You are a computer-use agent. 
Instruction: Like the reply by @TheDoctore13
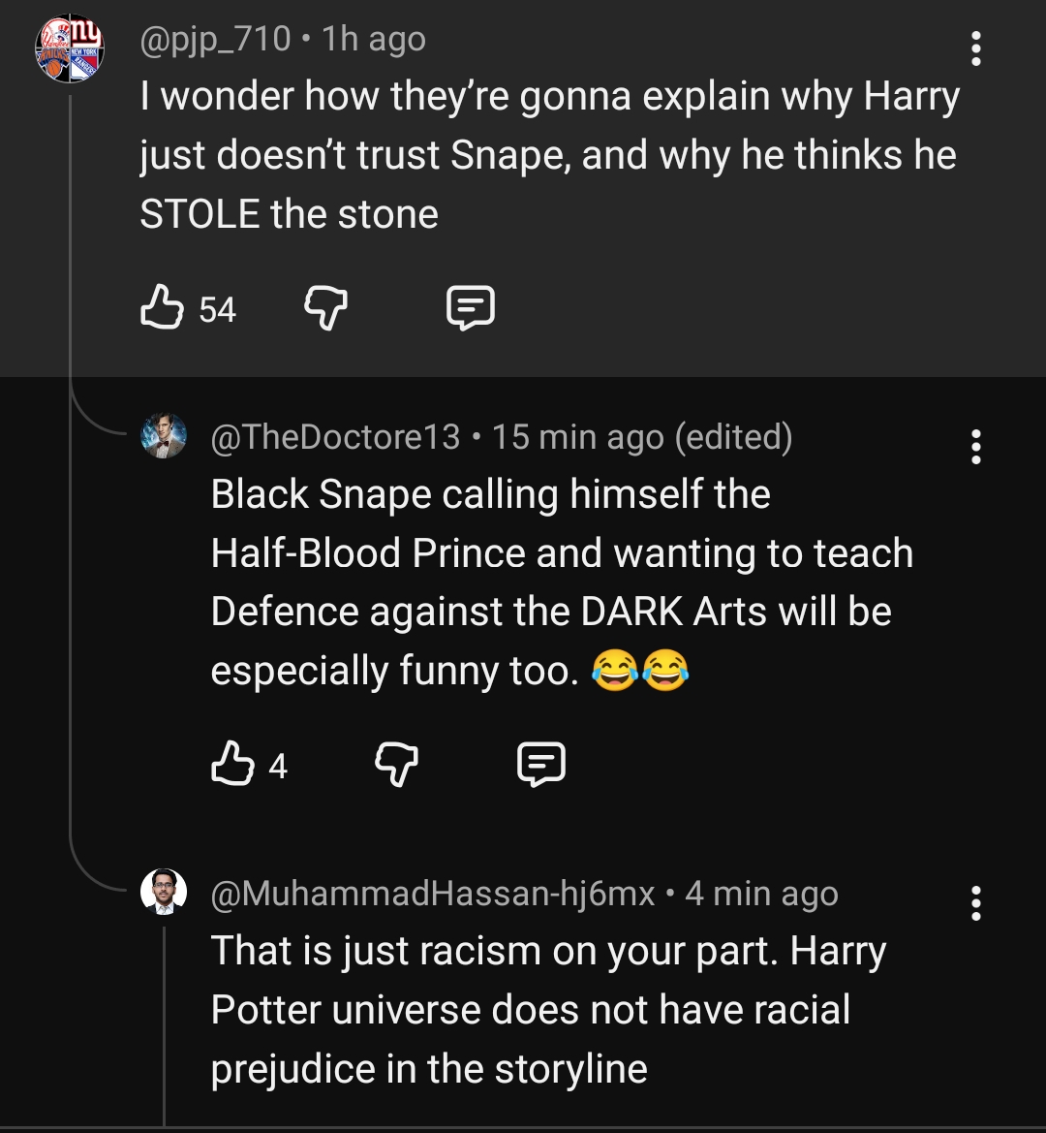(x=232, y=763)
